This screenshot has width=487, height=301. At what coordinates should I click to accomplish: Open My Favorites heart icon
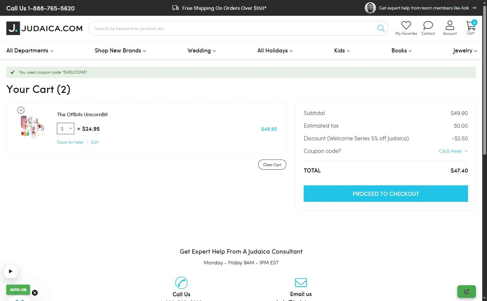(x=406, y=25)
